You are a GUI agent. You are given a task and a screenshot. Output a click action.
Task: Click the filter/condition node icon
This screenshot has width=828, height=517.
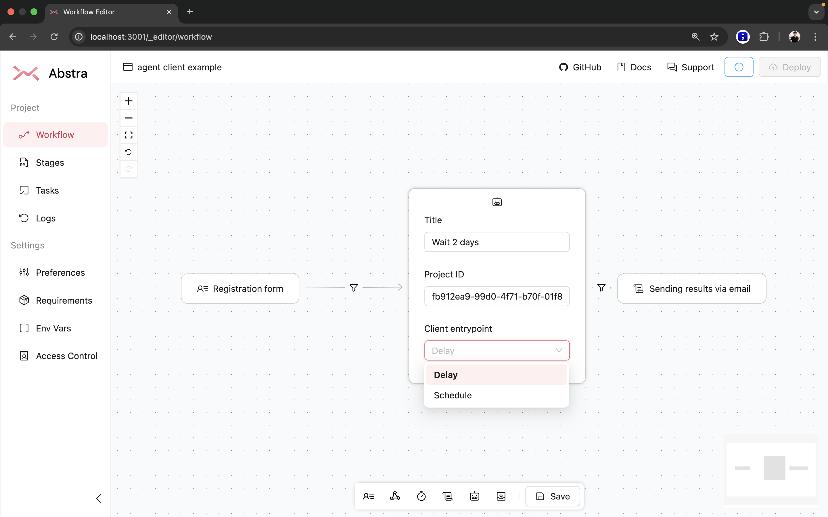click(x=354, y=288)
